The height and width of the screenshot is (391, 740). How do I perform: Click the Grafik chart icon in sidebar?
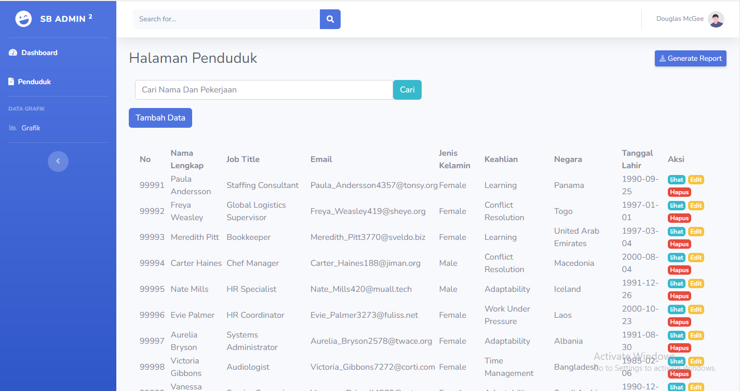[13, 128]
